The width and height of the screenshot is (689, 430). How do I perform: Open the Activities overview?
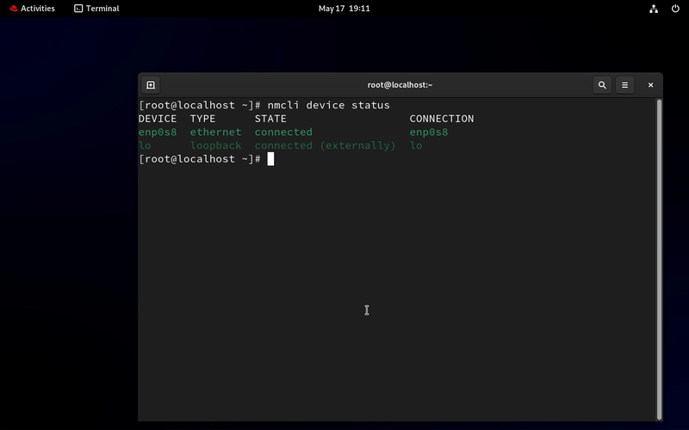[x=32, y=9]
